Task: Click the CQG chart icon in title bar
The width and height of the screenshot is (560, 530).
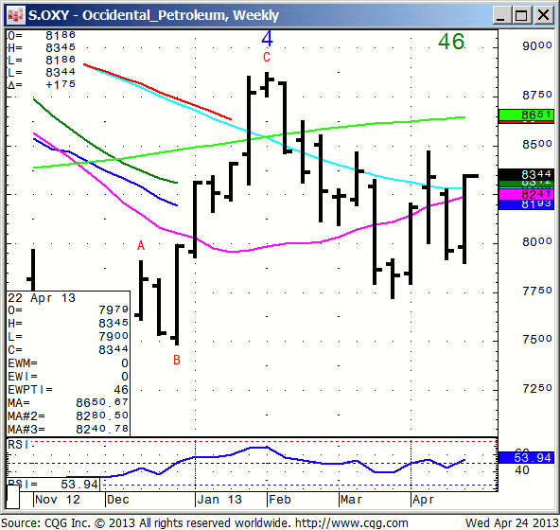Action: pos(16,15)
